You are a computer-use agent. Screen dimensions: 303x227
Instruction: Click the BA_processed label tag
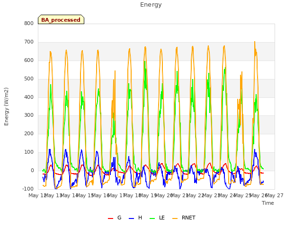click(61, 19)
